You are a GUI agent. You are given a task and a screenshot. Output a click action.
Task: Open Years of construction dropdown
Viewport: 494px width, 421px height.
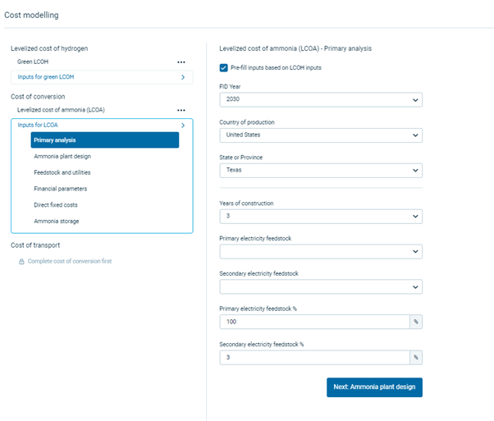point(320,217)
